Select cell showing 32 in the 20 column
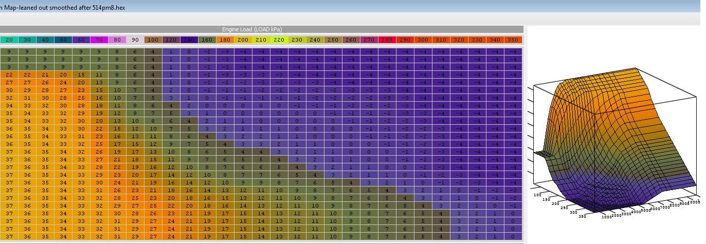Image resolution: width=706 pixels, height=244 pixels. [9, 98]
